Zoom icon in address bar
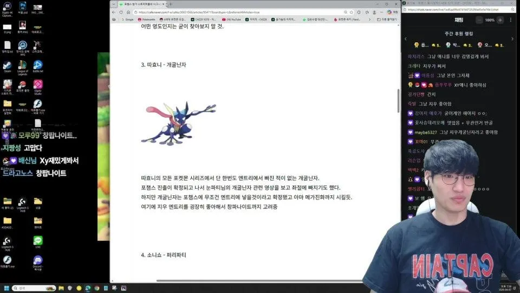Image resolution: width=520 pixels, height=293 pixels. tap(346, 12)
